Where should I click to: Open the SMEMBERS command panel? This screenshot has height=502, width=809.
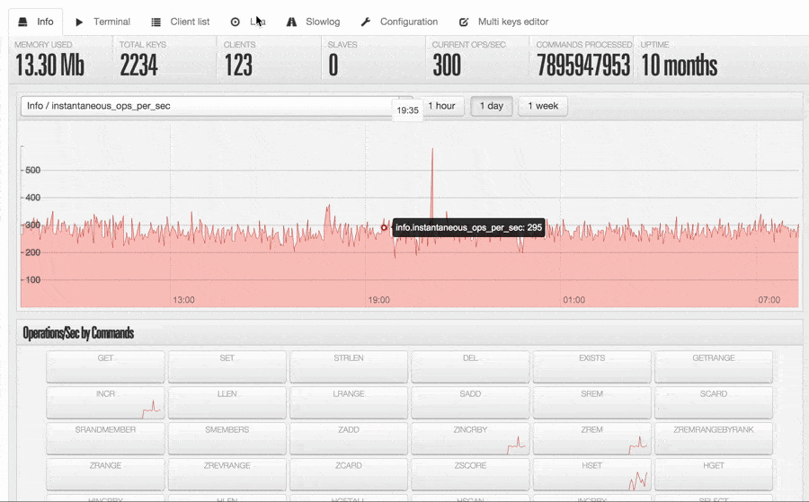pos(227,438)
